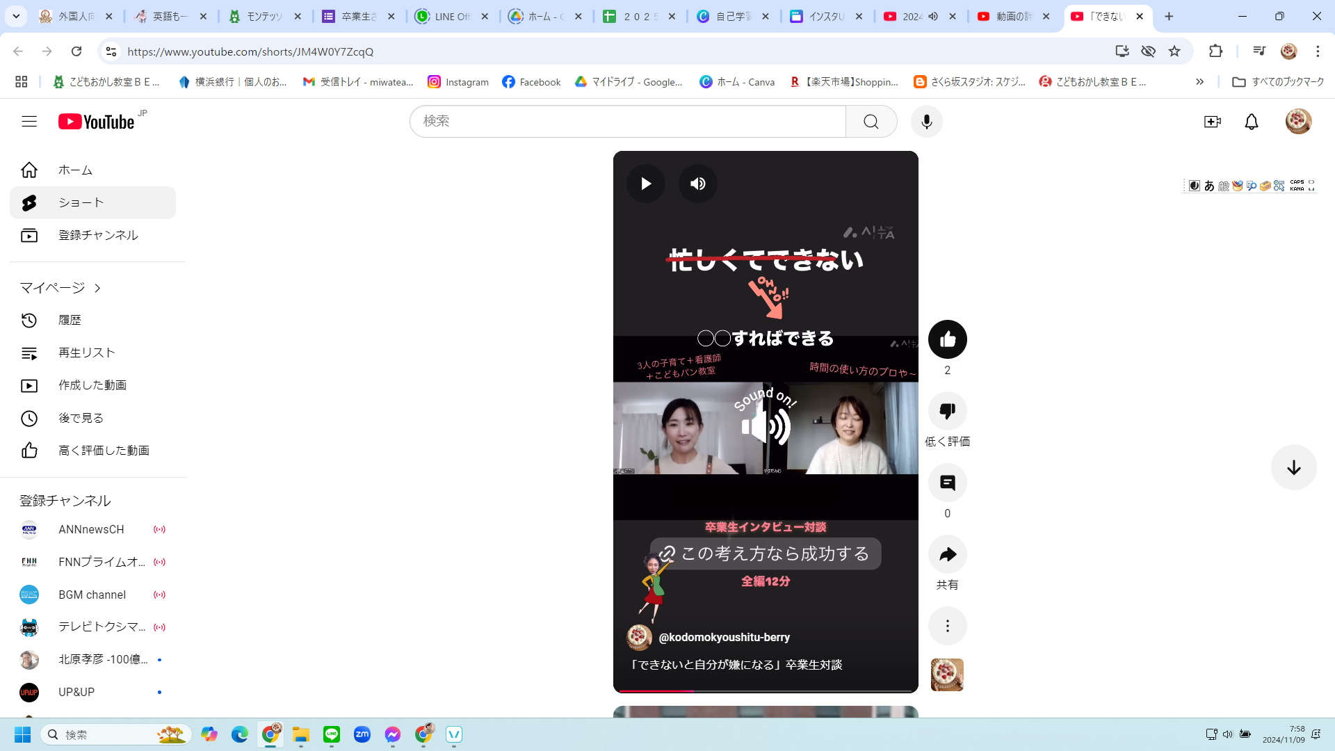Show more bookmarks with double chevron
This screenshot has width=1335, height=751.
coord(1199,82)
